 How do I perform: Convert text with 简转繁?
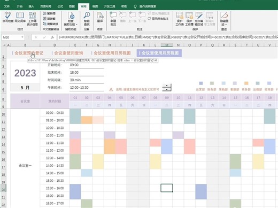[x=49, y=19]
